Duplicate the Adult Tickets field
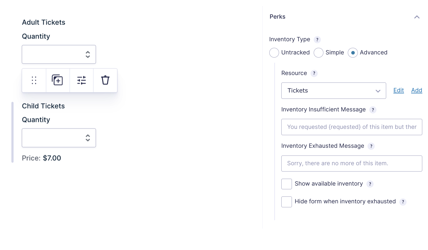The width and height of the screenshot is (428, 250). click(x=58, y=80)
